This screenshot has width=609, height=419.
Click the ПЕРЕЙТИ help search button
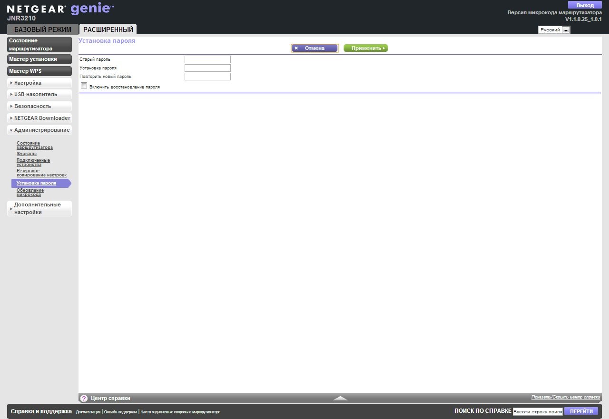581,411
